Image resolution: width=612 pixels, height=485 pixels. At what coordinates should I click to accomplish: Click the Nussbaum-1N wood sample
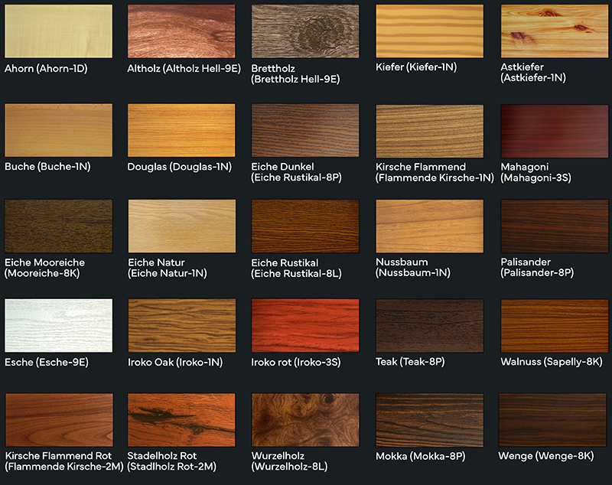point(429,226)
